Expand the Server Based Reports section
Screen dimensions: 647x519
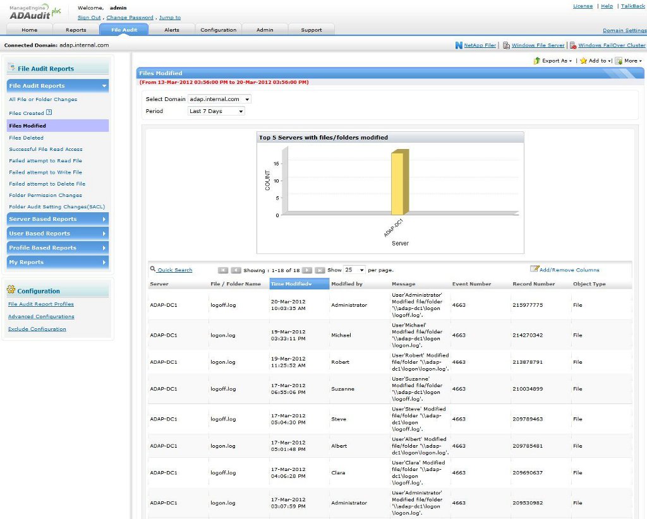click(57, 218)
